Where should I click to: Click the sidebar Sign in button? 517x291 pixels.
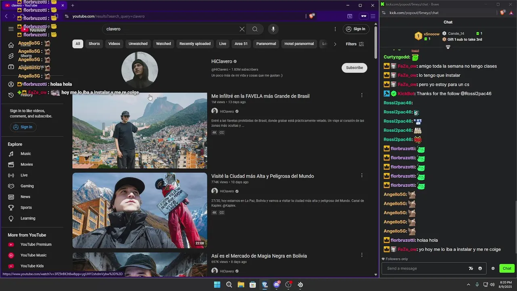(23, 127)
